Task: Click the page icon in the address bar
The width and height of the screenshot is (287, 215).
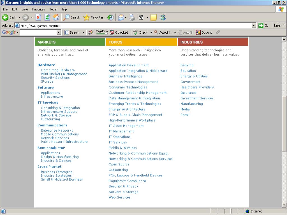Action: tap(17, 25)
